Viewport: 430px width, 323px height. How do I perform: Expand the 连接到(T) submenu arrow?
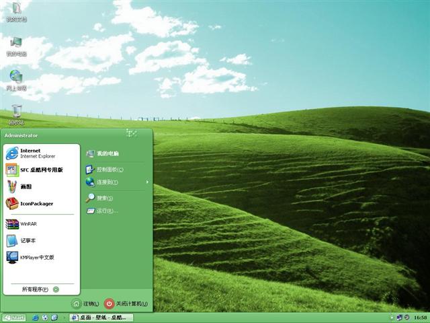147,182
